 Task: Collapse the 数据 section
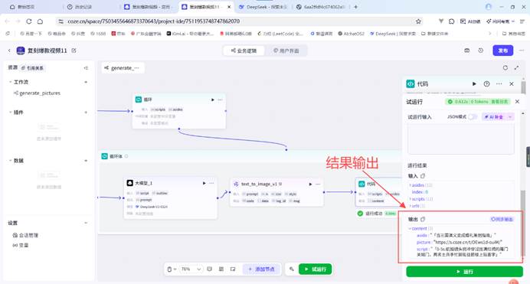click(x=10, y=161)
